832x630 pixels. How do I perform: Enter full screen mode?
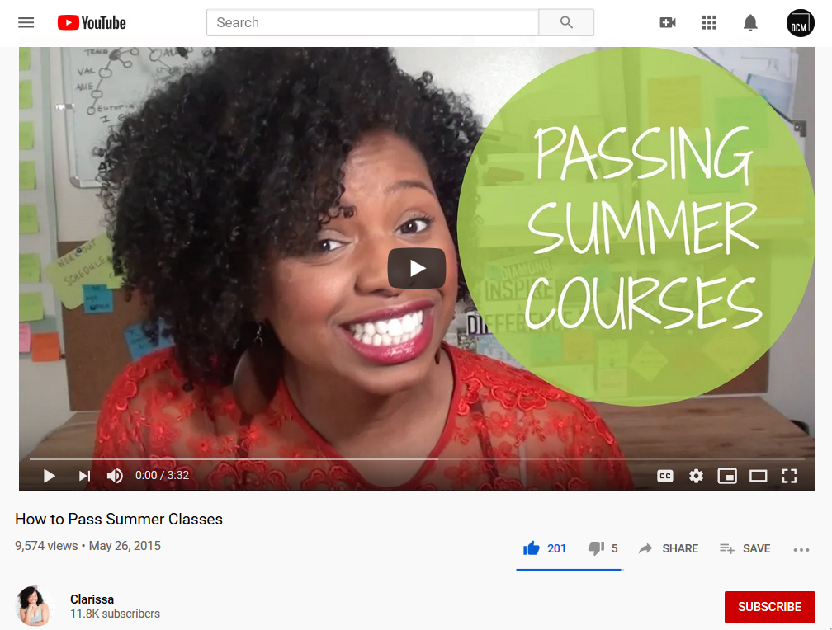pos(790,476)
